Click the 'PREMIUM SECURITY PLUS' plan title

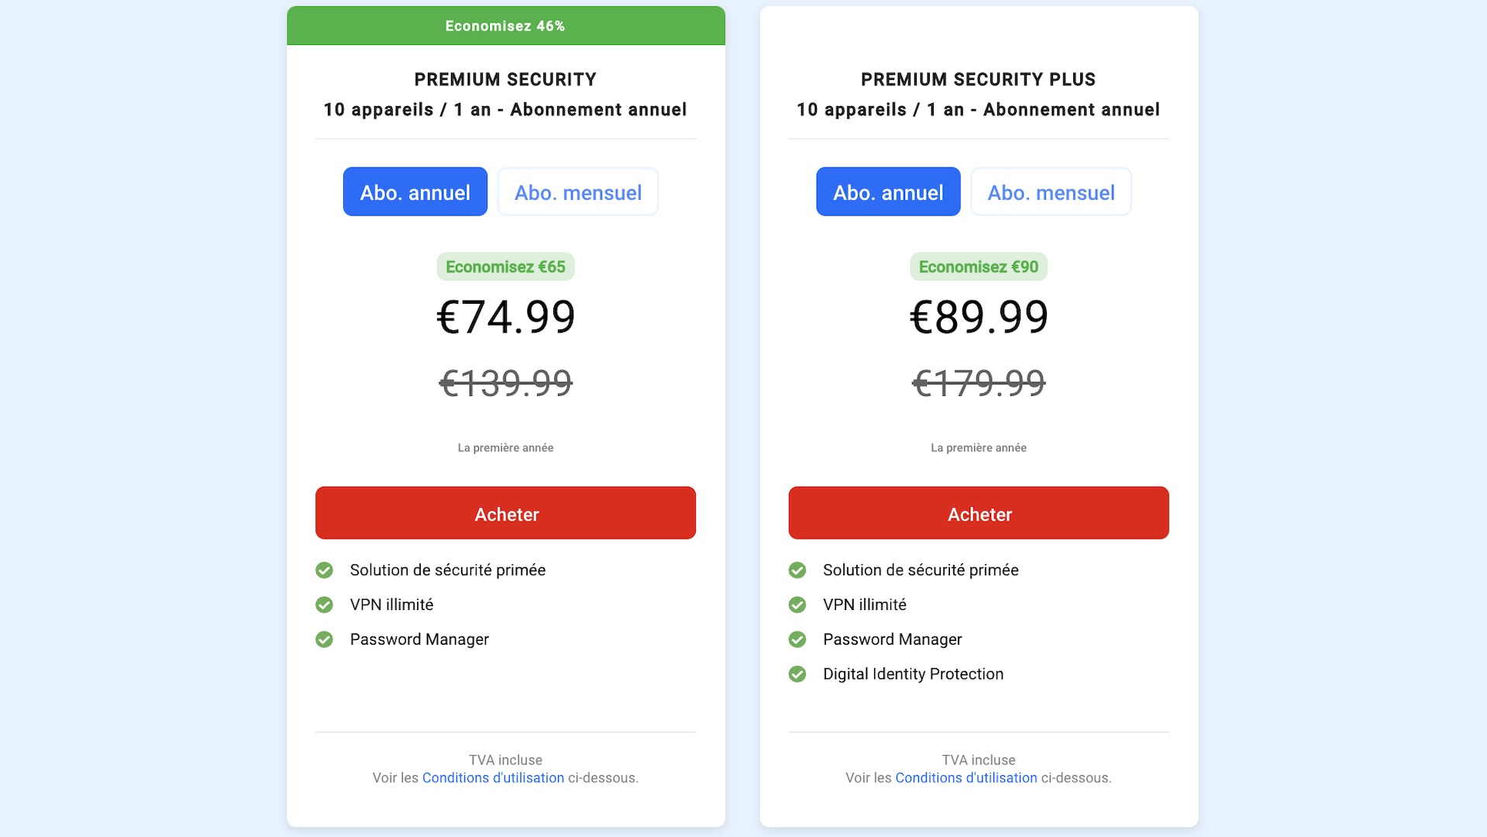[979, 80]
